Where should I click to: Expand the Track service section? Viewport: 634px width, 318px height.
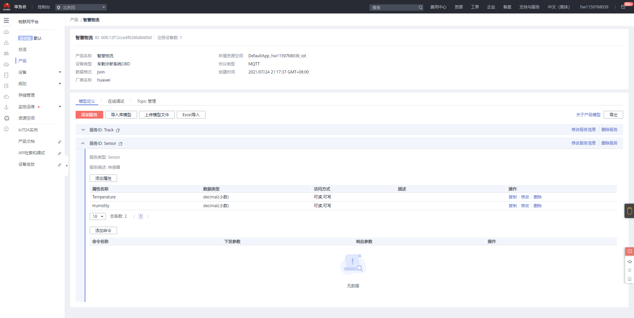pos(83,130)
